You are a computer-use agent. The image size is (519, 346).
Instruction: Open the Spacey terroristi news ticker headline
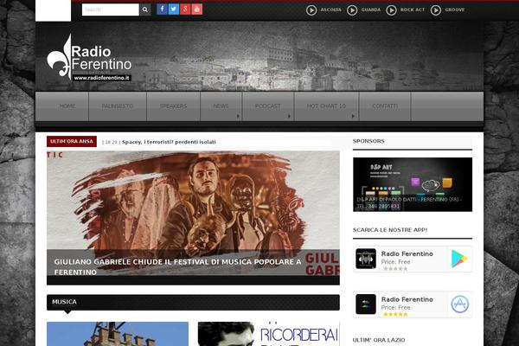coord(169,142)
